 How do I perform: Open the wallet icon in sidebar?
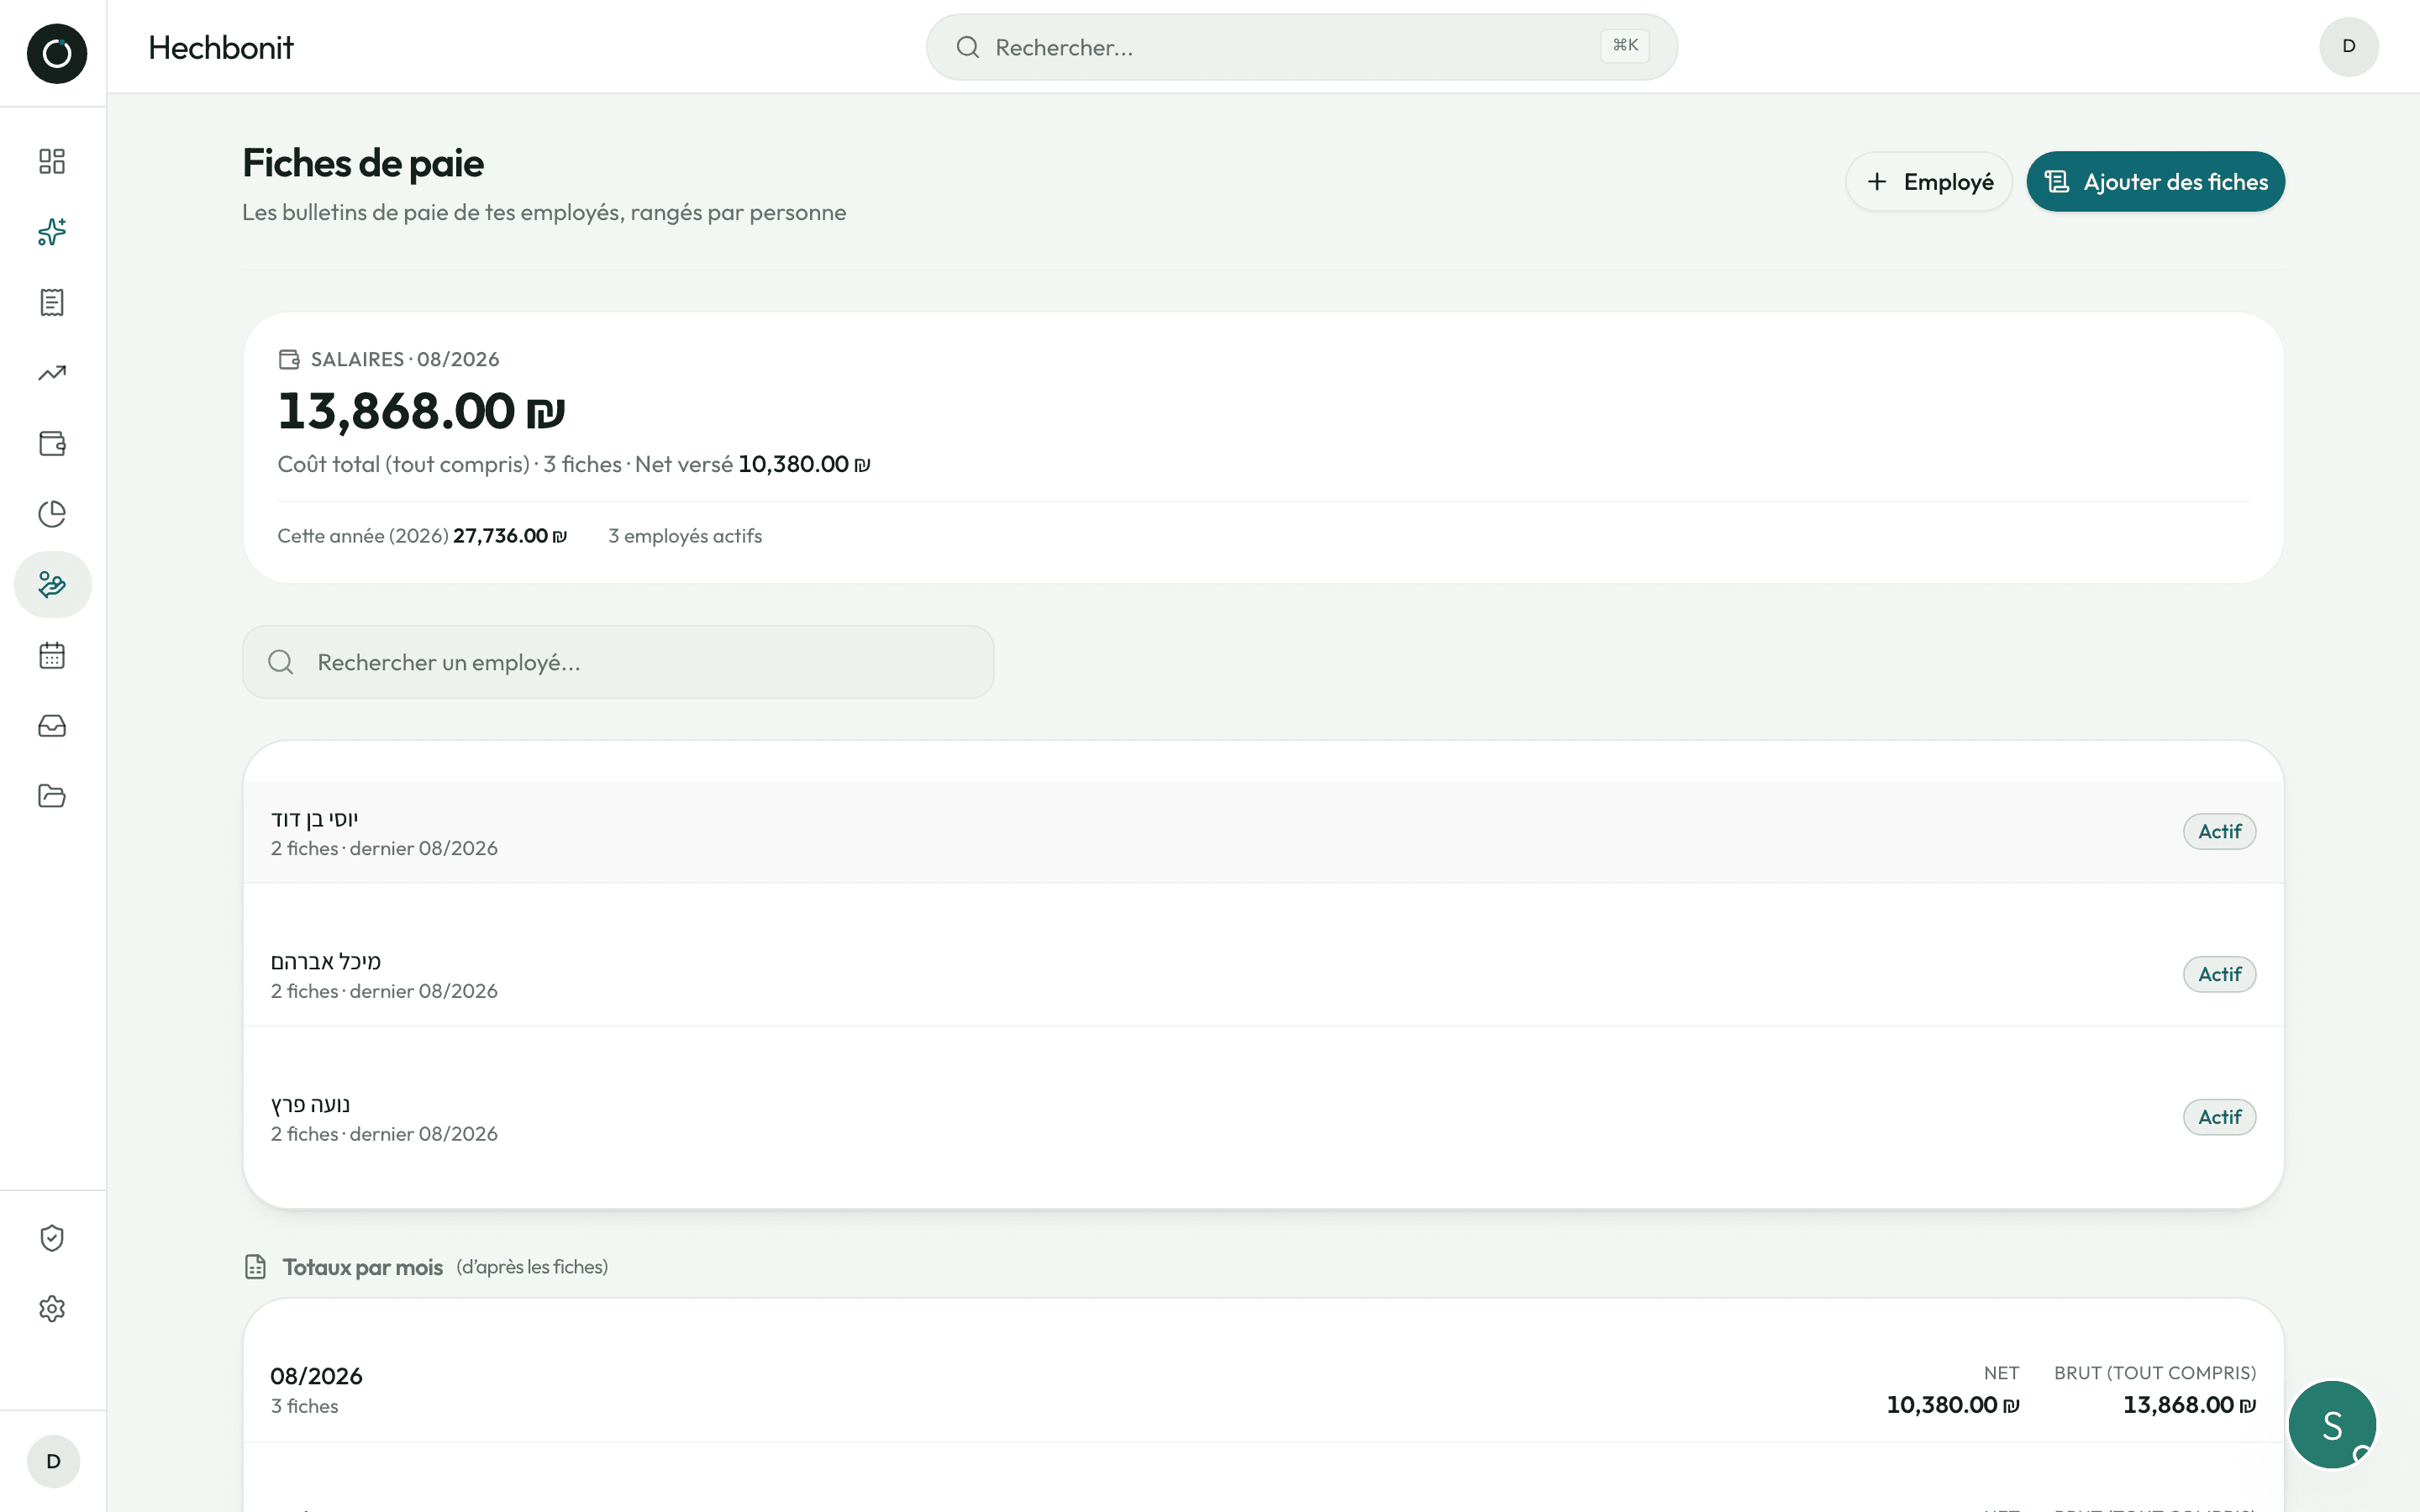coord(52,443)
